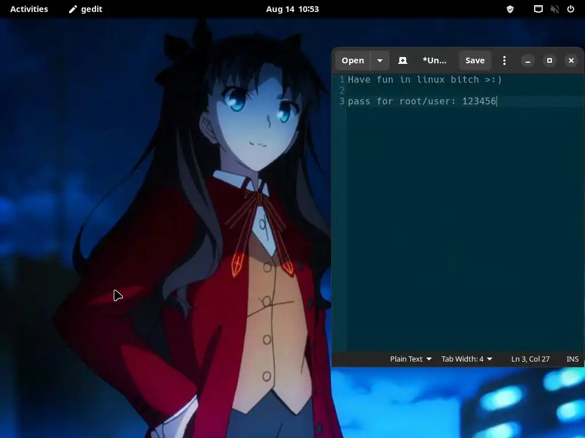Close the gedit window
Viewport: 585px width, 438px height.
(x=571, y=60)
